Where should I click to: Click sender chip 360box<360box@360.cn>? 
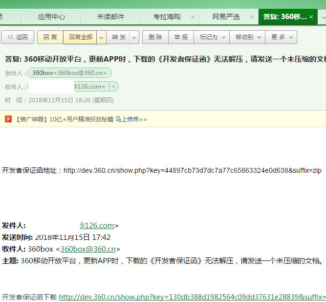69,73
